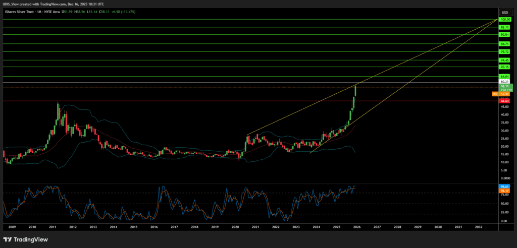Click the 100.00 price level label
The width and height of the screenshot is (517, 248).
505,20
